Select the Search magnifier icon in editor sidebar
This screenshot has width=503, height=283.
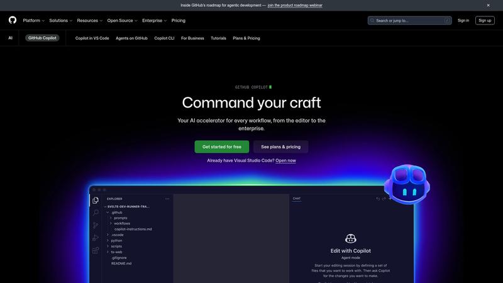tap(96, 213)
